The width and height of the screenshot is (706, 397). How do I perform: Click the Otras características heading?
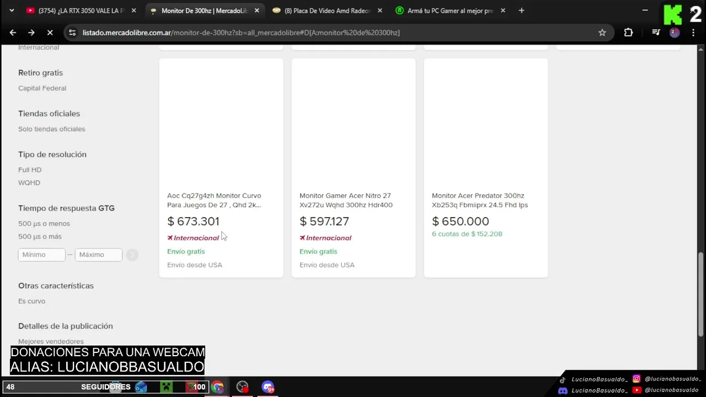[56, 286]
